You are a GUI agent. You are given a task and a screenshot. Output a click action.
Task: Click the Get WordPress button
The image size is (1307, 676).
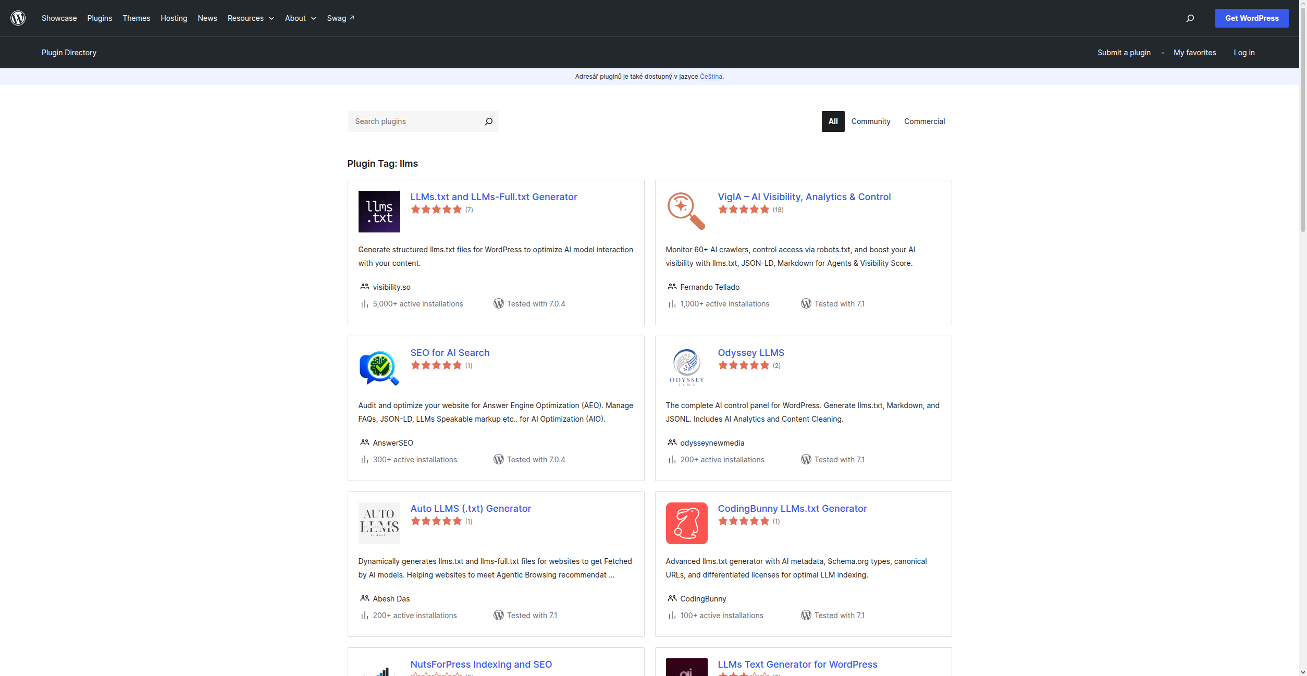click(x=1252, y=18)
